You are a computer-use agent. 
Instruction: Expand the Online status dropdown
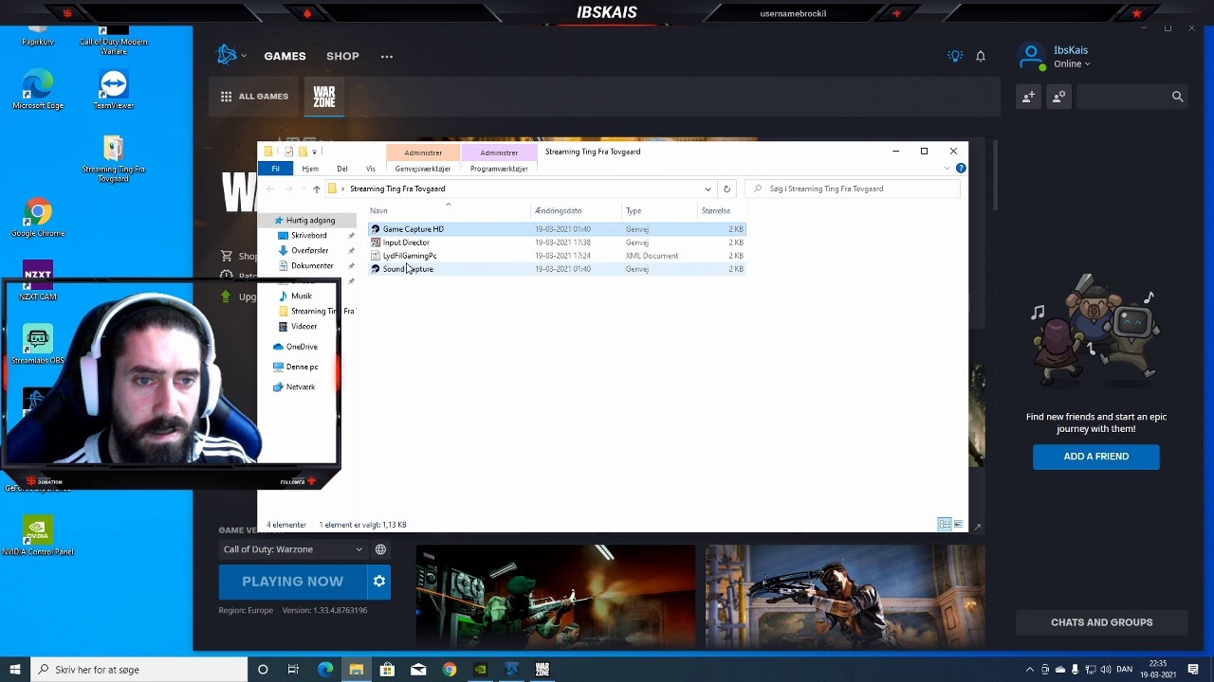1072,64
